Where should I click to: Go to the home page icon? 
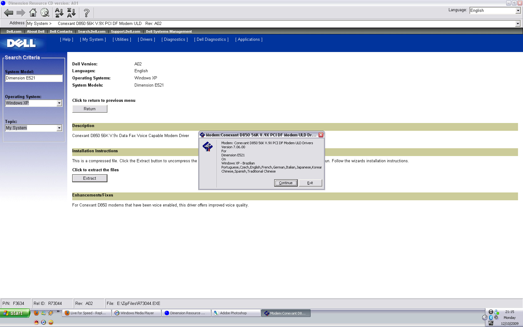[33, 13]
